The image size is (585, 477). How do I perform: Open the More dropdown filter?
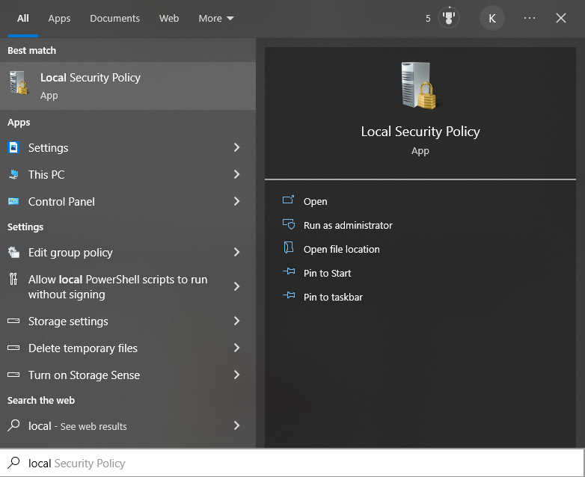[216, 18]
